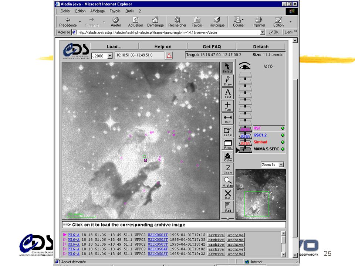
Task: Click the Actualiser refresh button
Action: (135, 22)
